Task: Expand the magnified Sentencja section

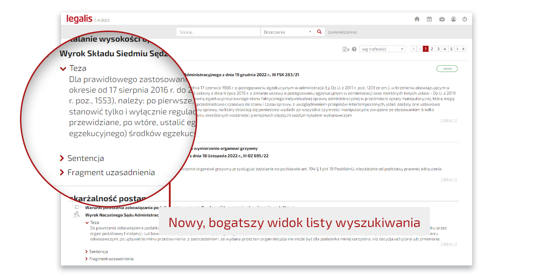Action: point(85,158)
